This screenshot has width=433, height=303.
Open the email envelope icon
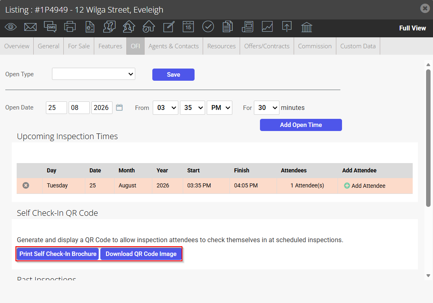(30, 27)
